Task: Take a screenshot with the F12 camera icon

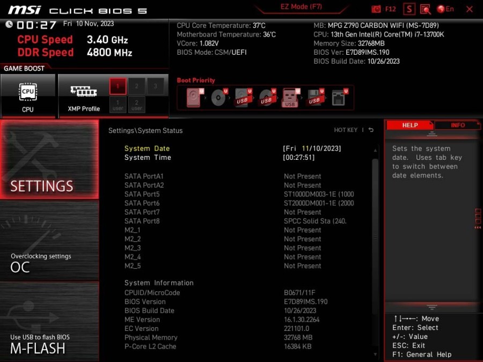Action: click(376, 9)
